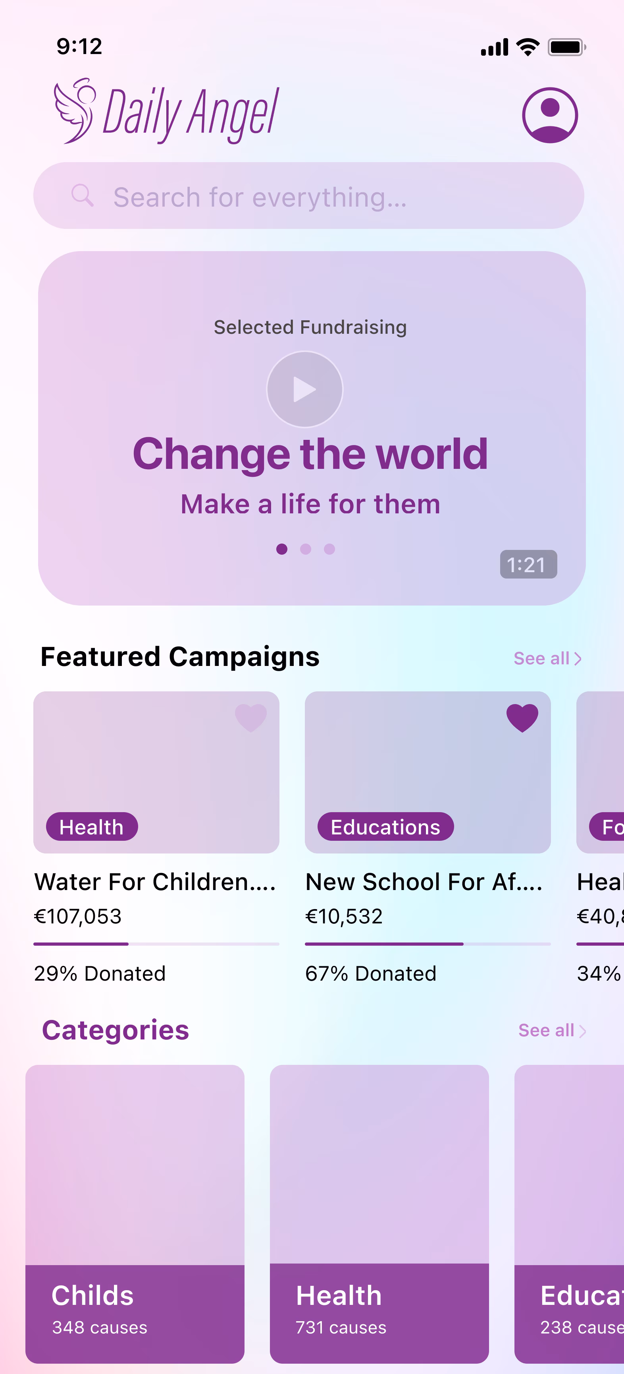Viewport: 624px width, 1374px height.
Task: Expand Categories with See all
Action: pos(551,1030)
